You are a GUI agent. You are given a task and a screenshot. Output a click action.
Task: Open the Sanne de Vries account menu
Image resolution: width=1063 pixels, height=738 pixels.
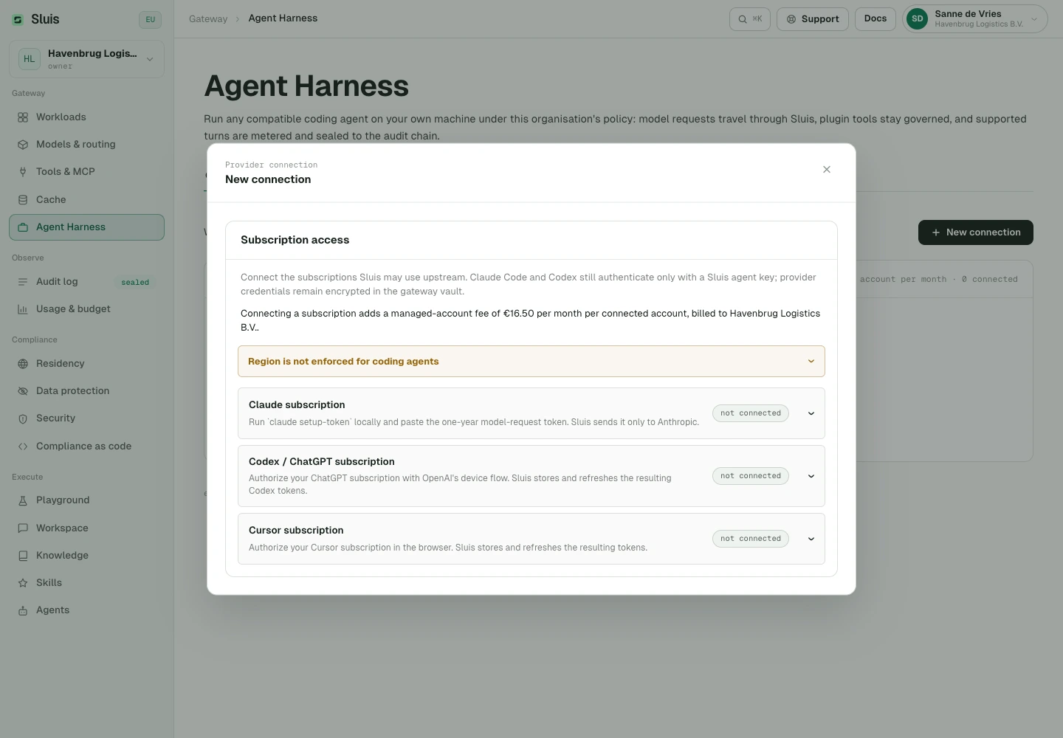[x=975, y=19]
